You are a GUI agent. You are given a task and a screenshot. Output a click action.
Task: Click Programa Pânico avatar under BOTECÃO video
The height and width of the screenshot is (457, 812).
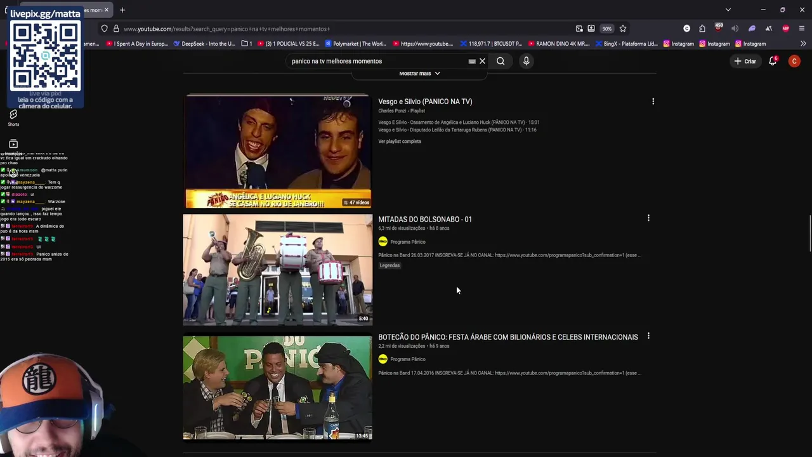pyautogui.click(x=383, y=359)
